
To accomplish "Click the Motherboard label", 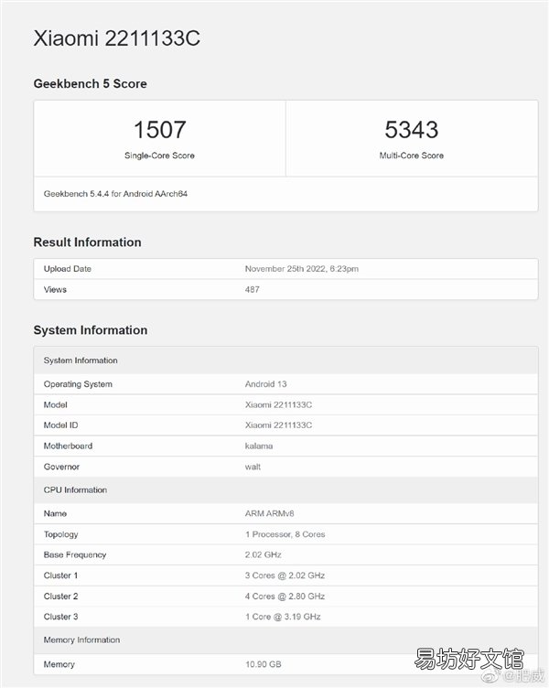I will click(x=68, y=446).
